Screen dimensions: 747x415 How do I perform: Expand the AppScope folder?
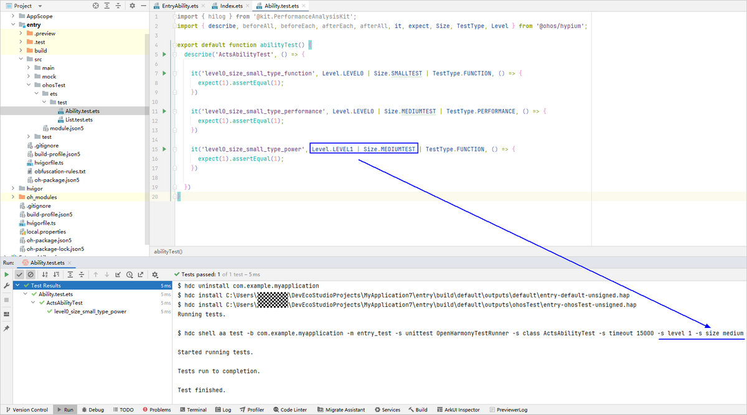tap(13, 16)
